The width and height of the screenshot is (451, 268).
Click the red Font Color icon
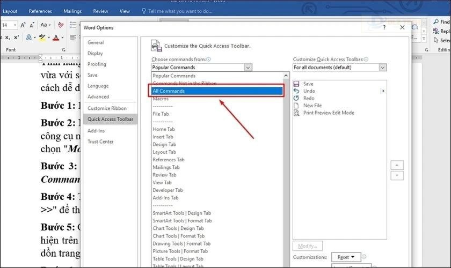[x=55, y=38]
